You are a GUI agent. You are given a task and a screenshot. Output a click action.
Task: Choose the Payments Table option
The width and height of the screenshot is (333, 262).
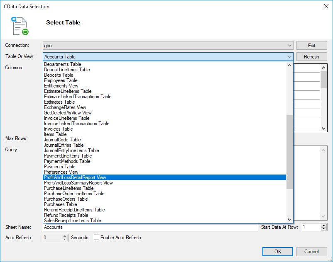pyautogui.click(x=60, y=167)
